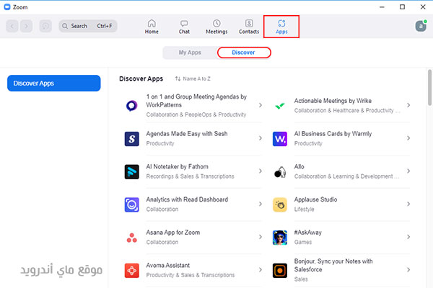The height and width of the screenshot is (288, 433).
Task: Expand the Avoma Assistant chevron
Action: pos(260,270)
